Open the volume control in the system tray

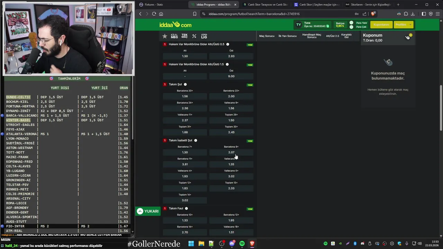tap(419, 243)
